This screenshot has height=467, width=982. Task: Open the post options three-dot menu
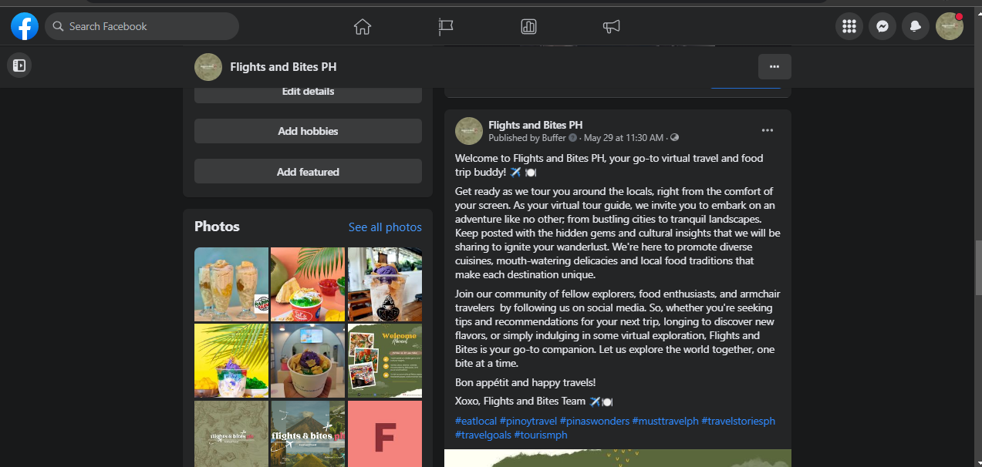pyautogui.click(x=768, y=130)
